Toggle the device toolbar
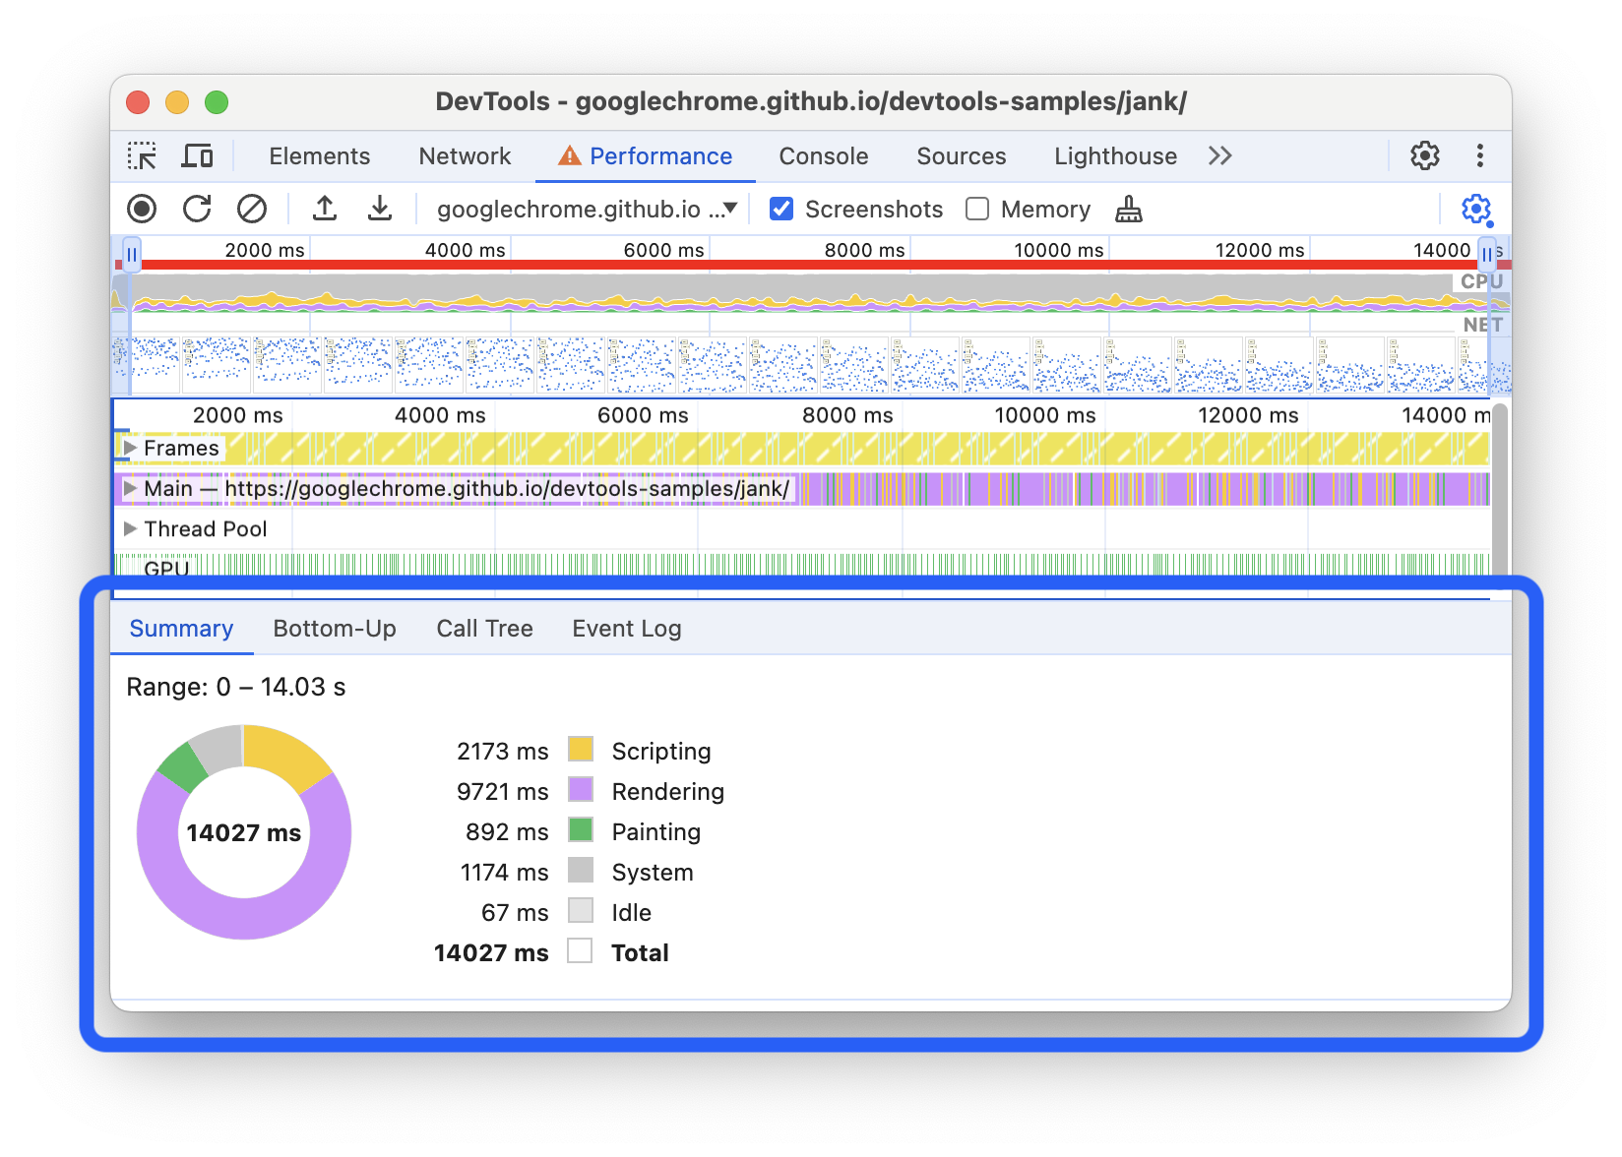Image resolution: width=1622 pixels, height=1157 pixels. [x=198, y=155]
